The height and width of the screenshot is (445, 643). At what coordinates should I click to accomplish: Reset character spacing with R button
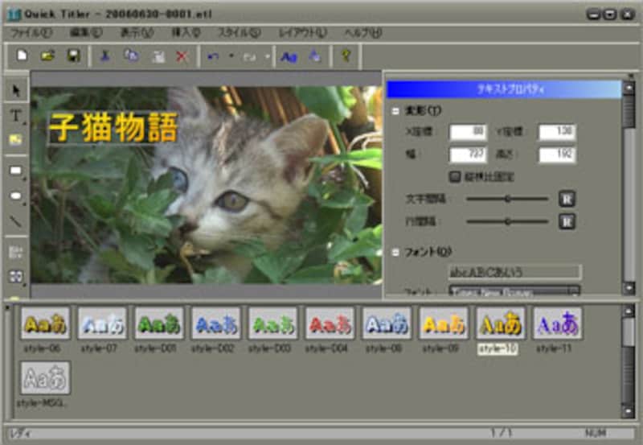tap(567, 199)
